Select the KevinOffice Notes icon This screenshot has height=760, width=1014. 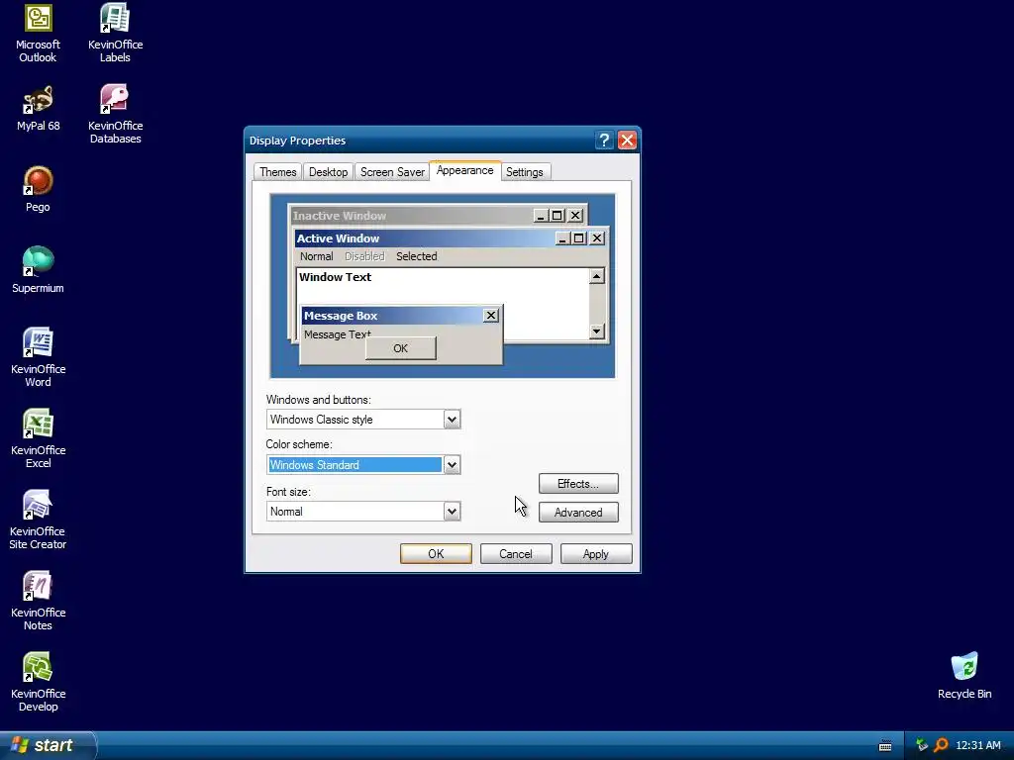[x=39, y=601]
